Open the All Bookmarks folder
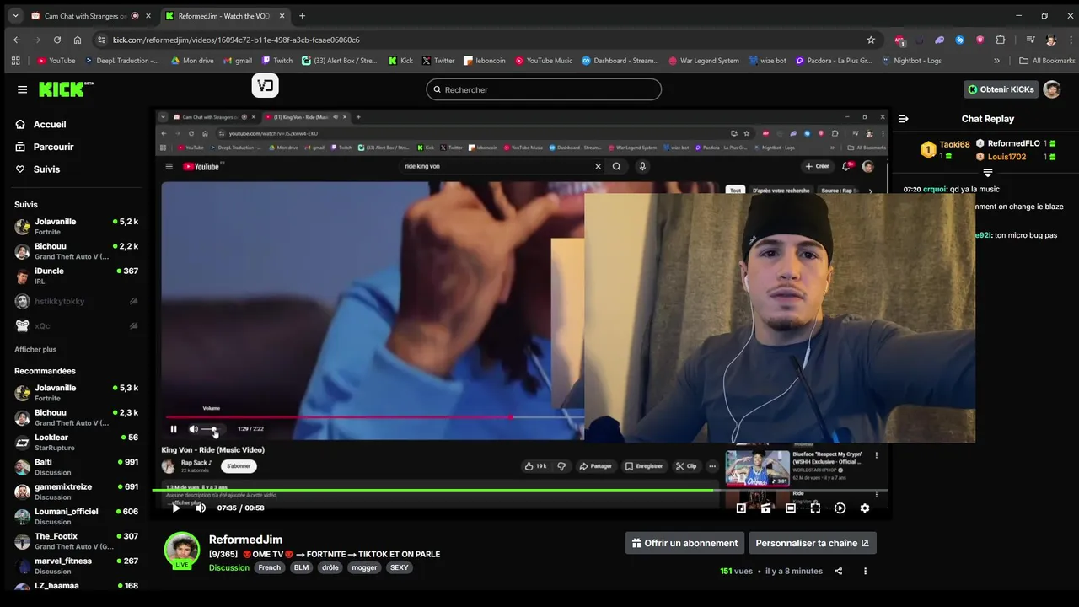1079x607 pixels. tap(1047, 61)
